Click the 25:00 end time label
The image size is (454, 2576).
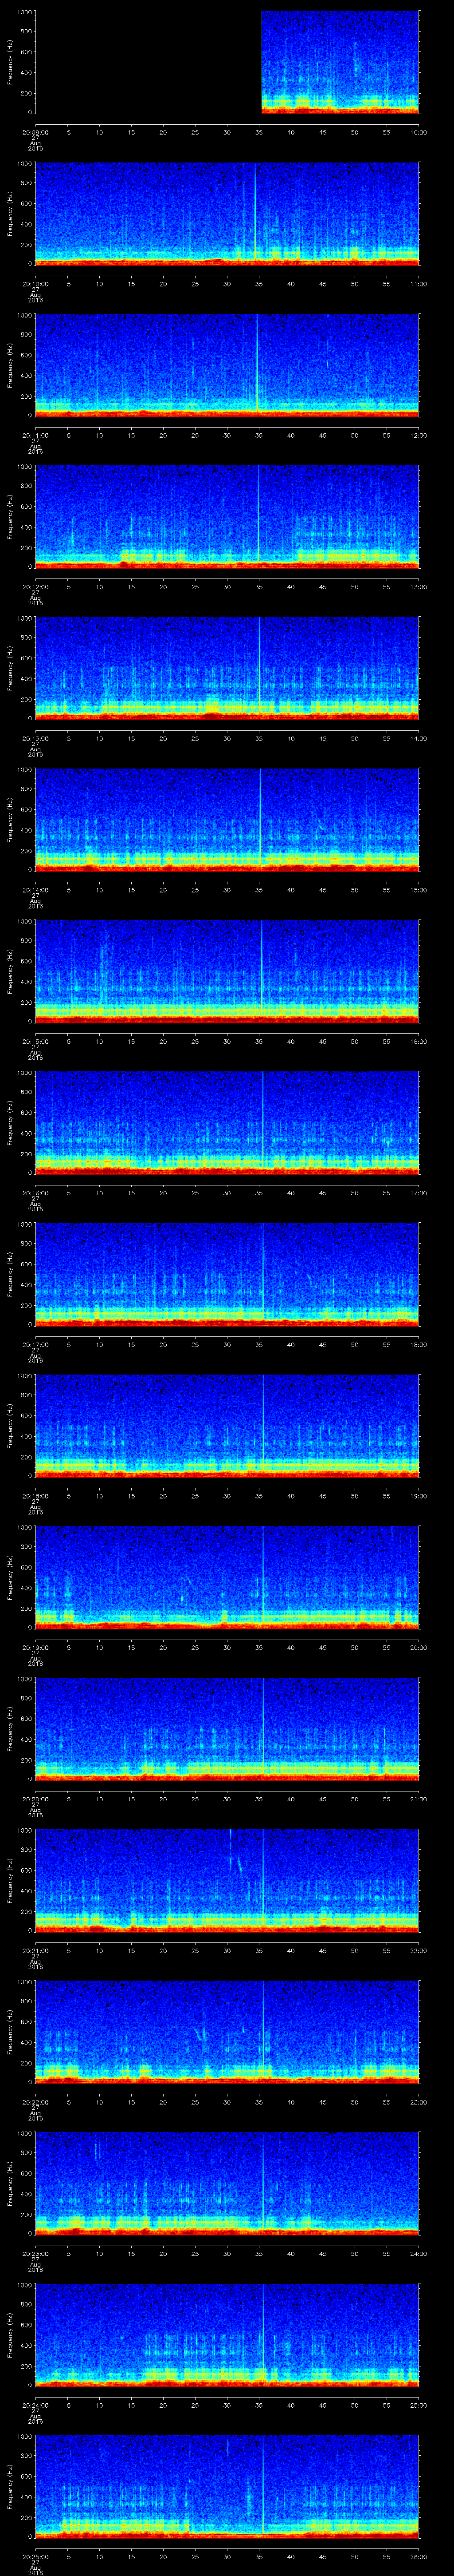(418, 2405)
